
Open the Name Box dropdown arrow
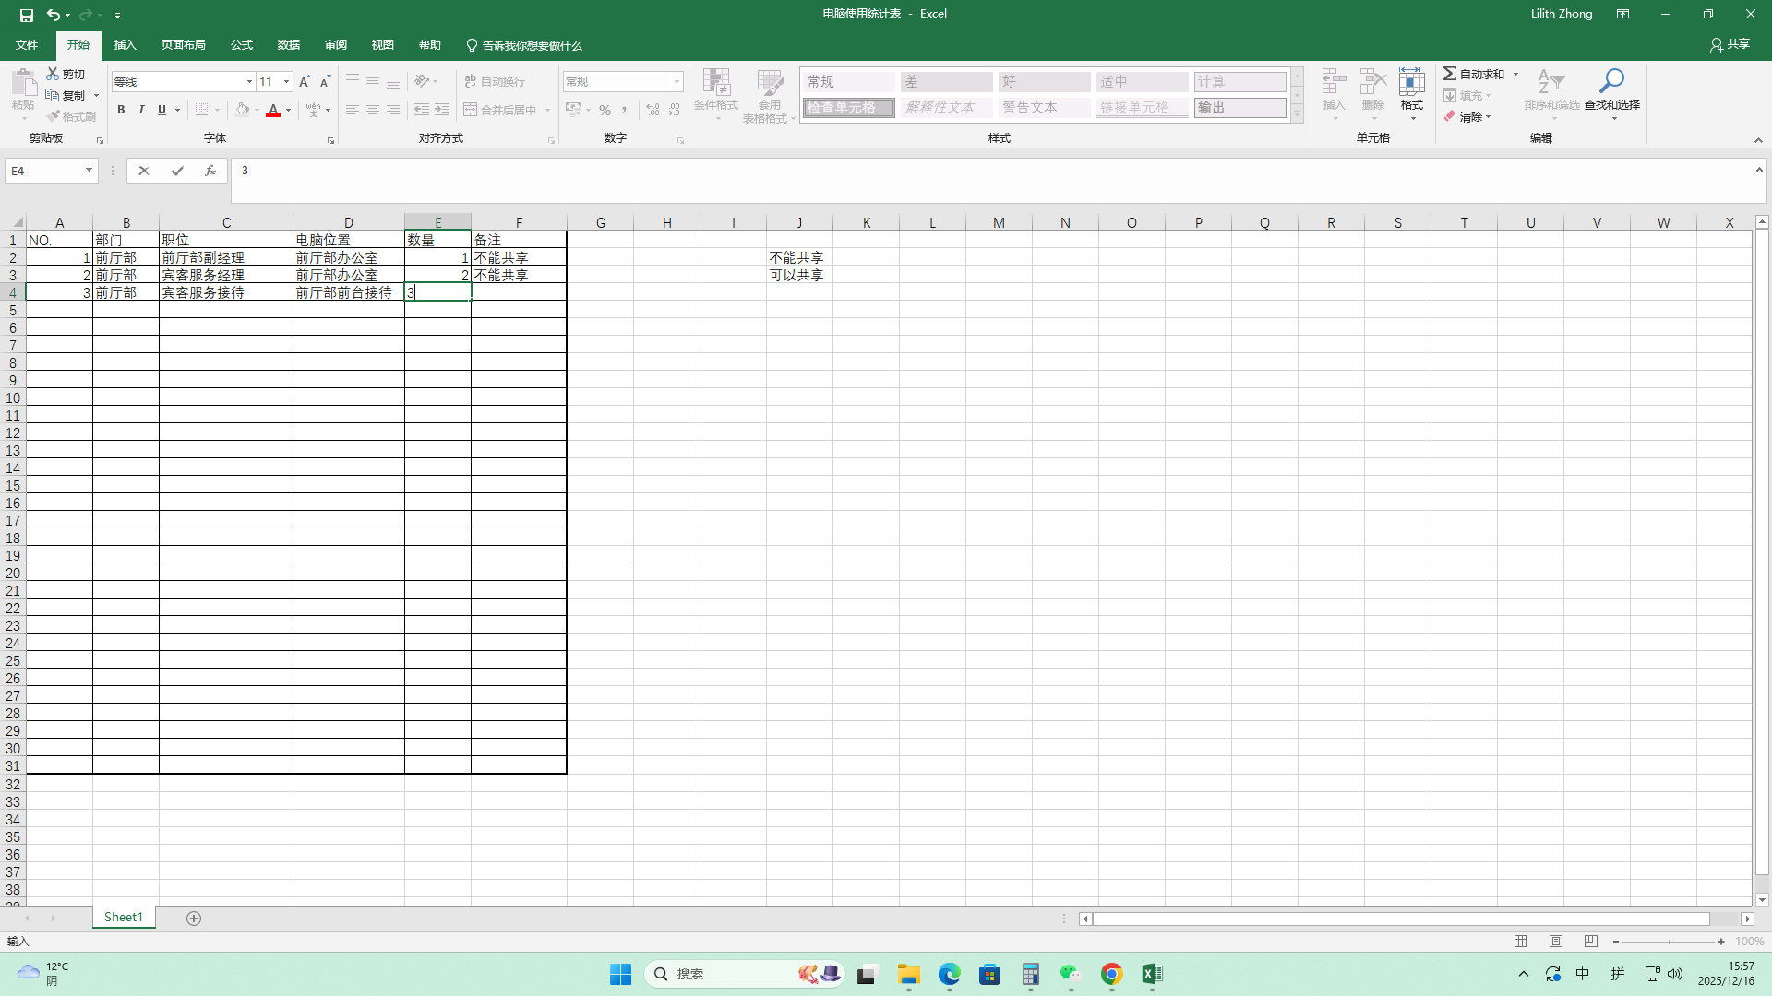tap(89, 171)
